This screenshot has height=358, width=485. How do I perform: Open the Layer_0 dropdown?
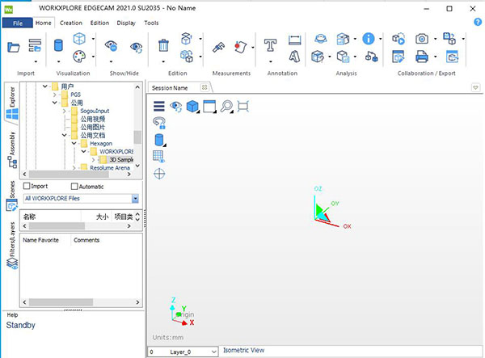coord(213,352)
